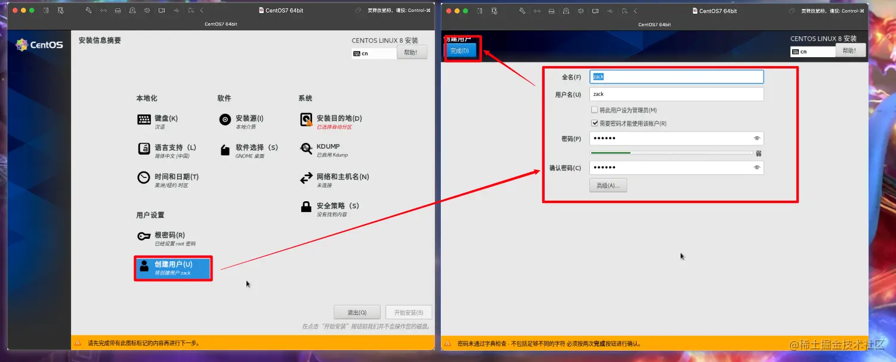Show password with eye icon in 密码 field
Viewport: 896px width, 362px height.
click(x=756, y=138)
